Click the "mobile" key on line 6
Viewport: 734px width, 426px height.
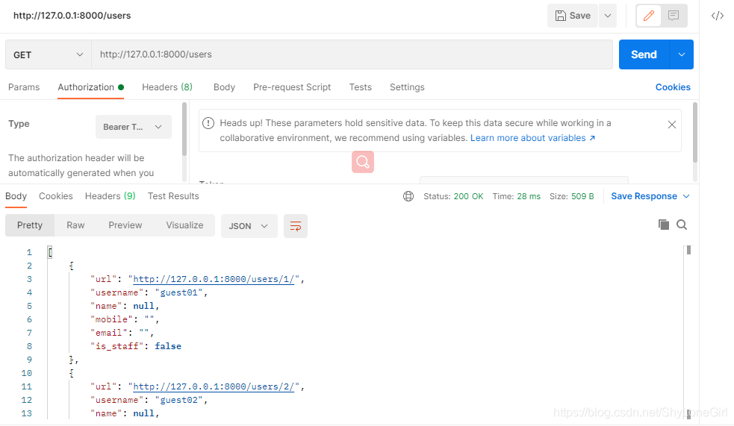111,319
